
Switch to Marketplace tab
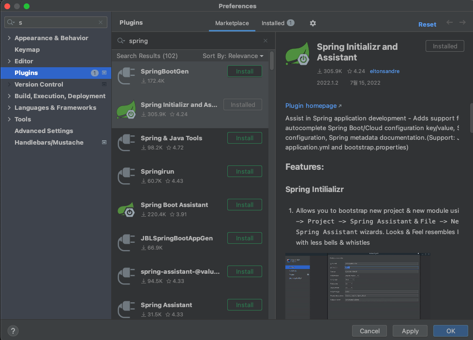(x=232, y=23)
